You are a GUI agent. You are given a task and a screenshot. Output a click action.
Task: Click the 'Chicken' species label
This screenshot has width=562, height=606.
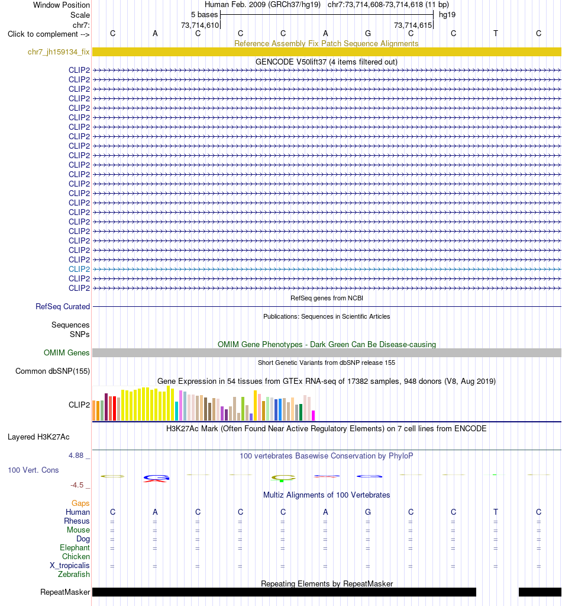coord(76,556)
